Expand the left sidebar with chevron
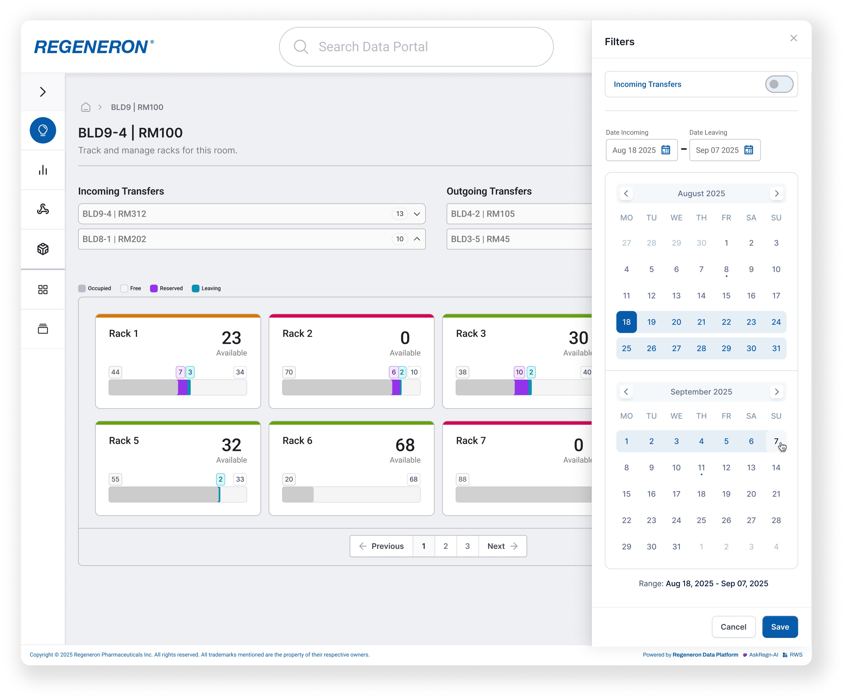 pos(43,92)
